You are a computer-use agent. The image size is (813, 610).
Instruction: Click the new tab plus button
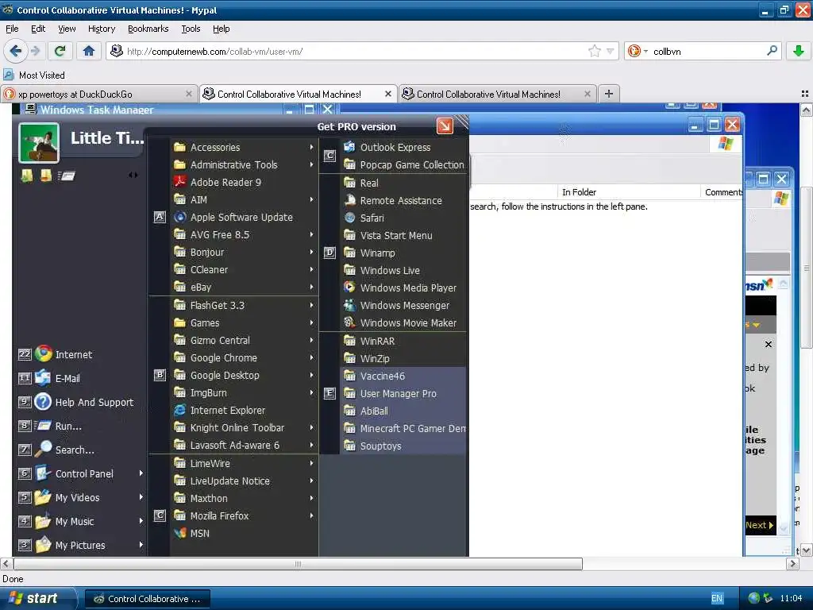point(609,94)
